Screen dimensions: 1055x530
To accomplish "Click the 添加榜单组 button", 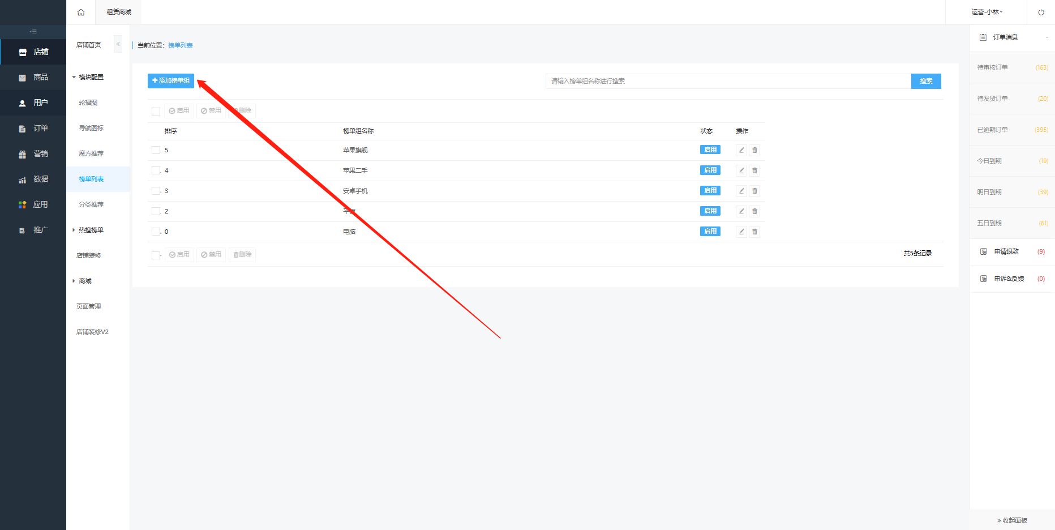I will [171, 81].
